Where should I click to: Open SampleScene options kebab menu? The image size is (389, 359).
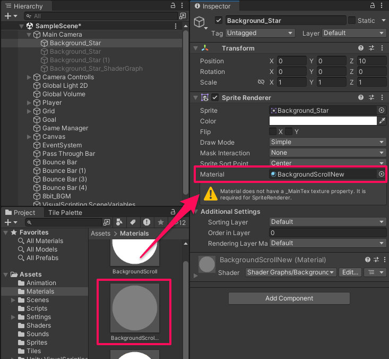click(176, 26)
